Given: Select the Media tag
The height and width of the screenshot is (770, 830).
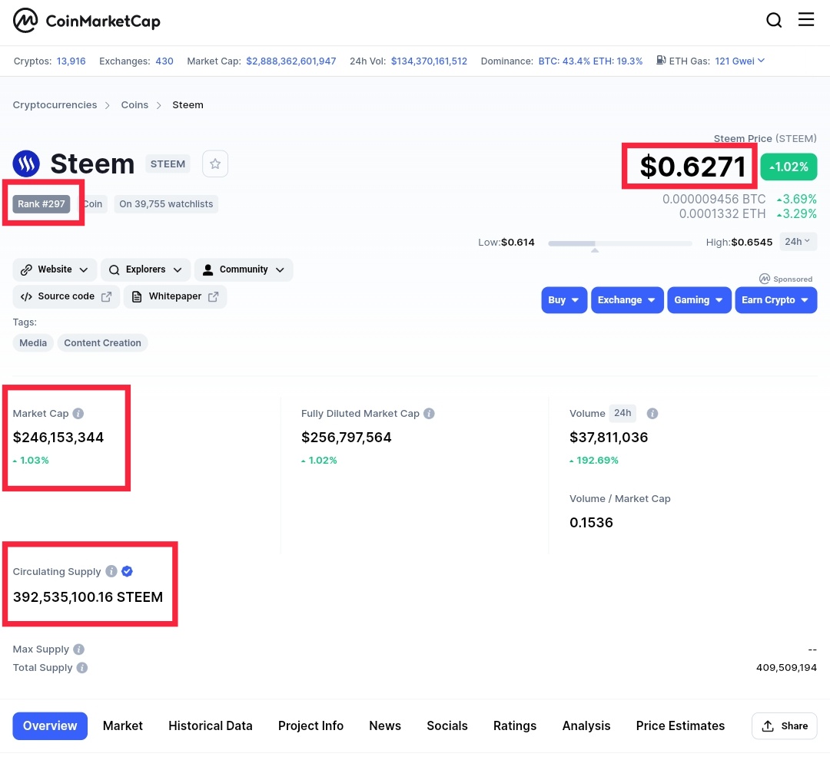Looking at the screenshot, I should (x=33, y=342).
